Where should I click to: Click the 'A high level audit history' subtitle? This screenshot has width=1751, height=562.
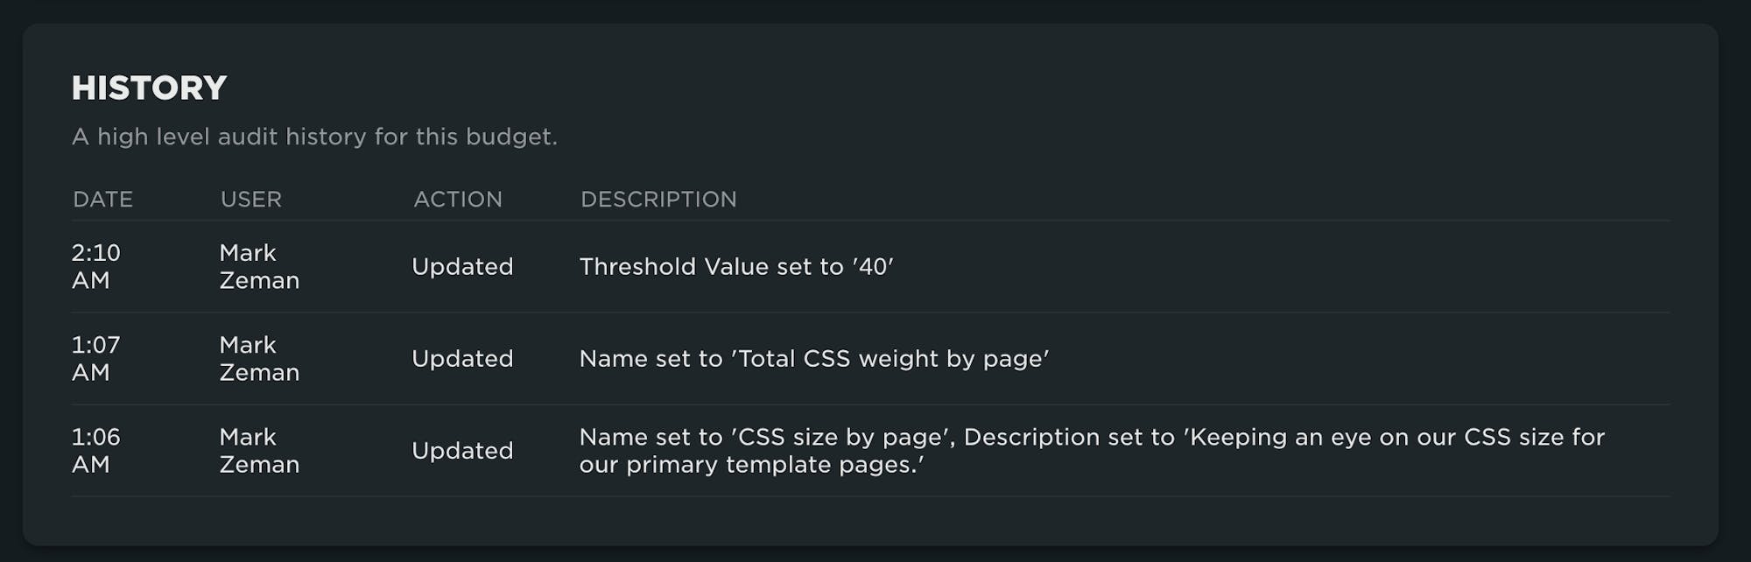314,137
